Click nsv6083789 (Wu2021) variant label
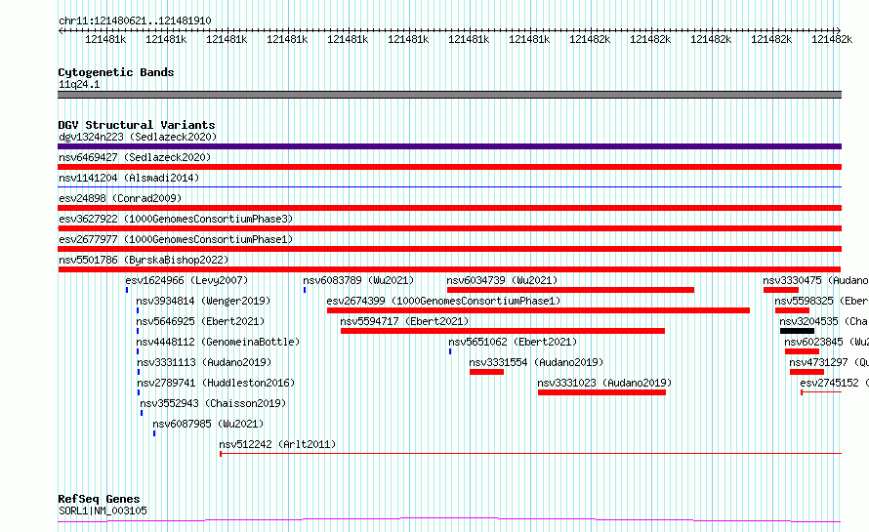Viewport: 869px width, 532px height. pos(358,280)
